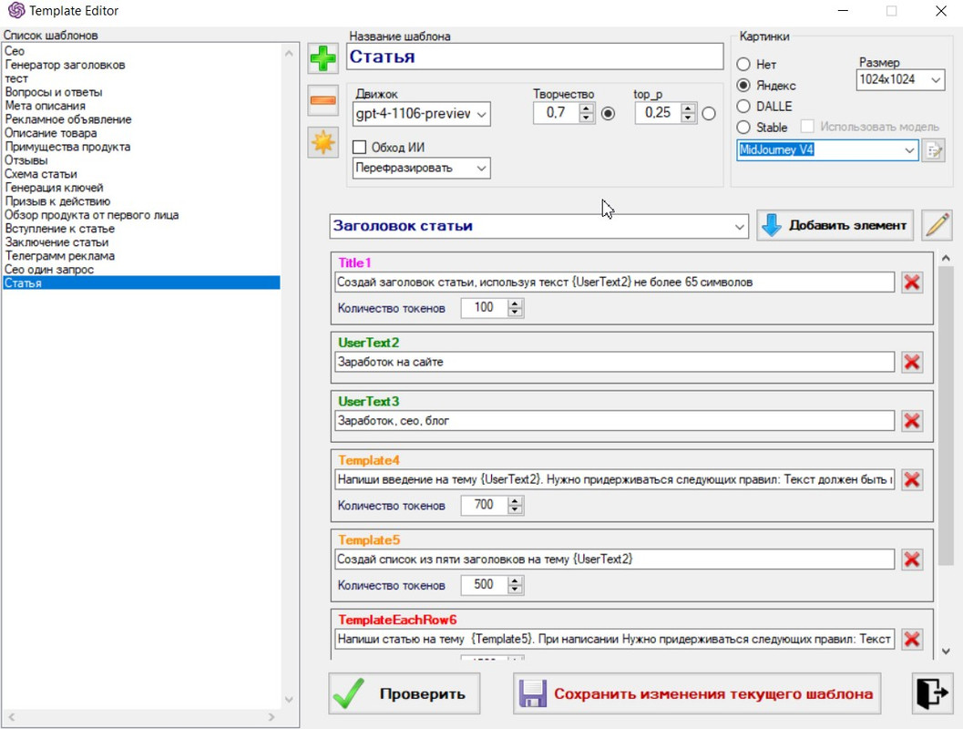Select Генератор заголовков in the template list
The height and width of the screenshot is (729, 963).
(65, 65)
